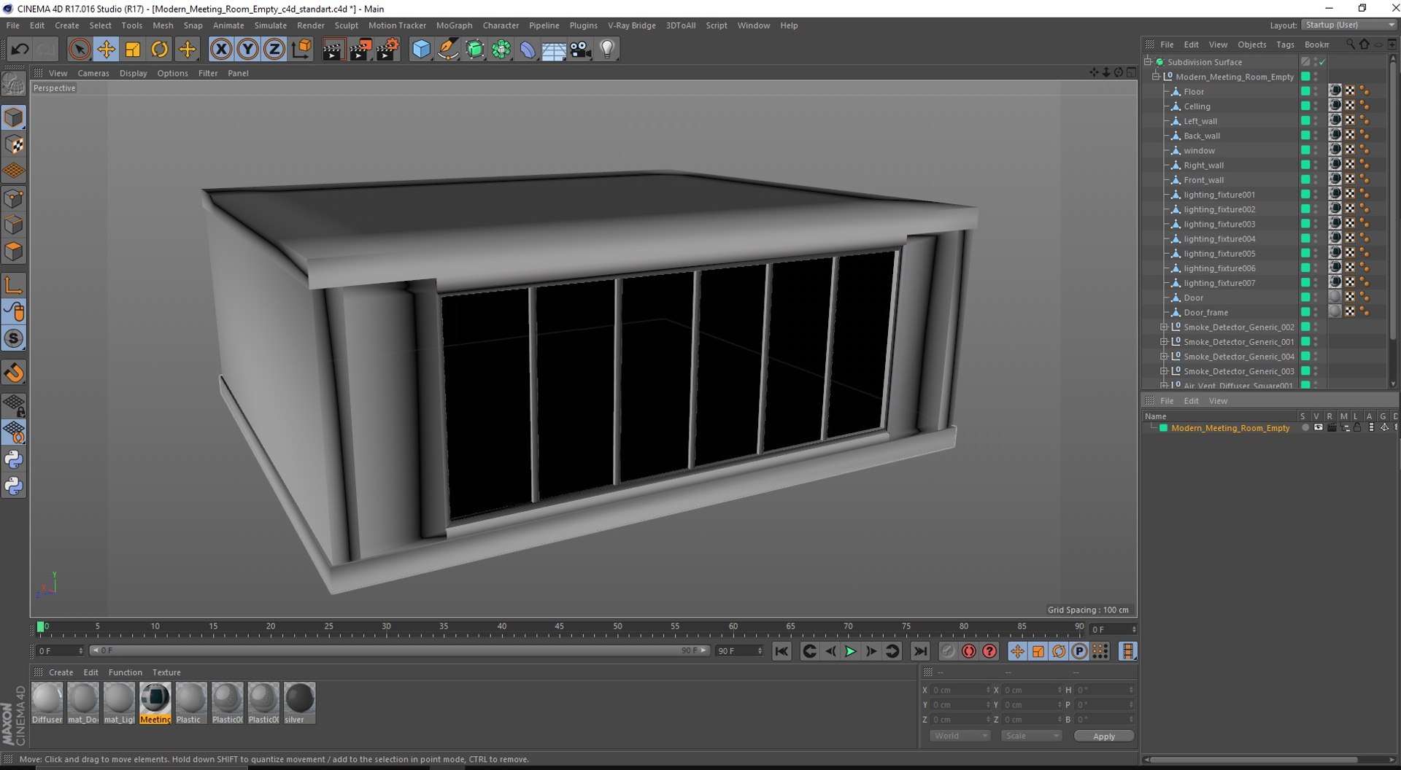Open the Layout dropdown Startup (User)
The image size is (1401, 770).
tap(1349, 25)
